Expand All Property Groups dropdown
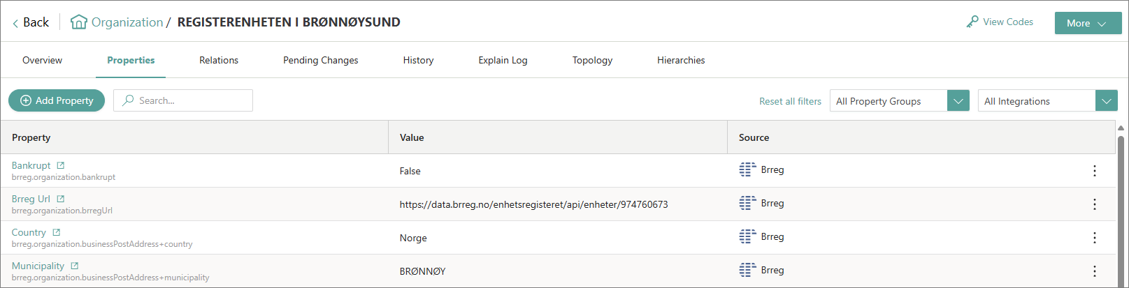 click(958, 101)
